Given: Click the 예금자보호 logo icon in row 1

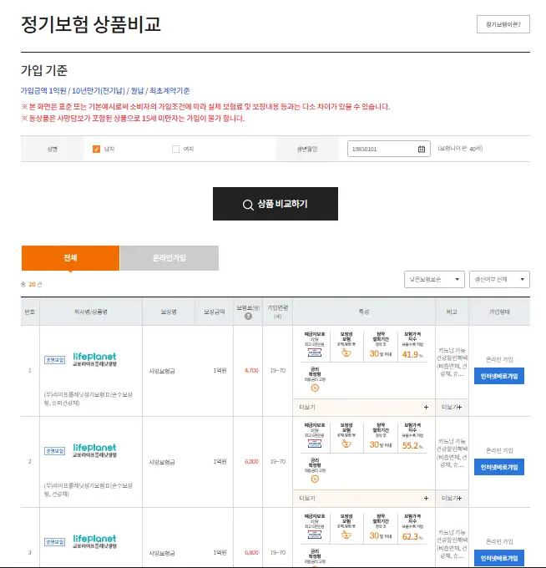Looking at the screenshot, I should click(314, 352).
